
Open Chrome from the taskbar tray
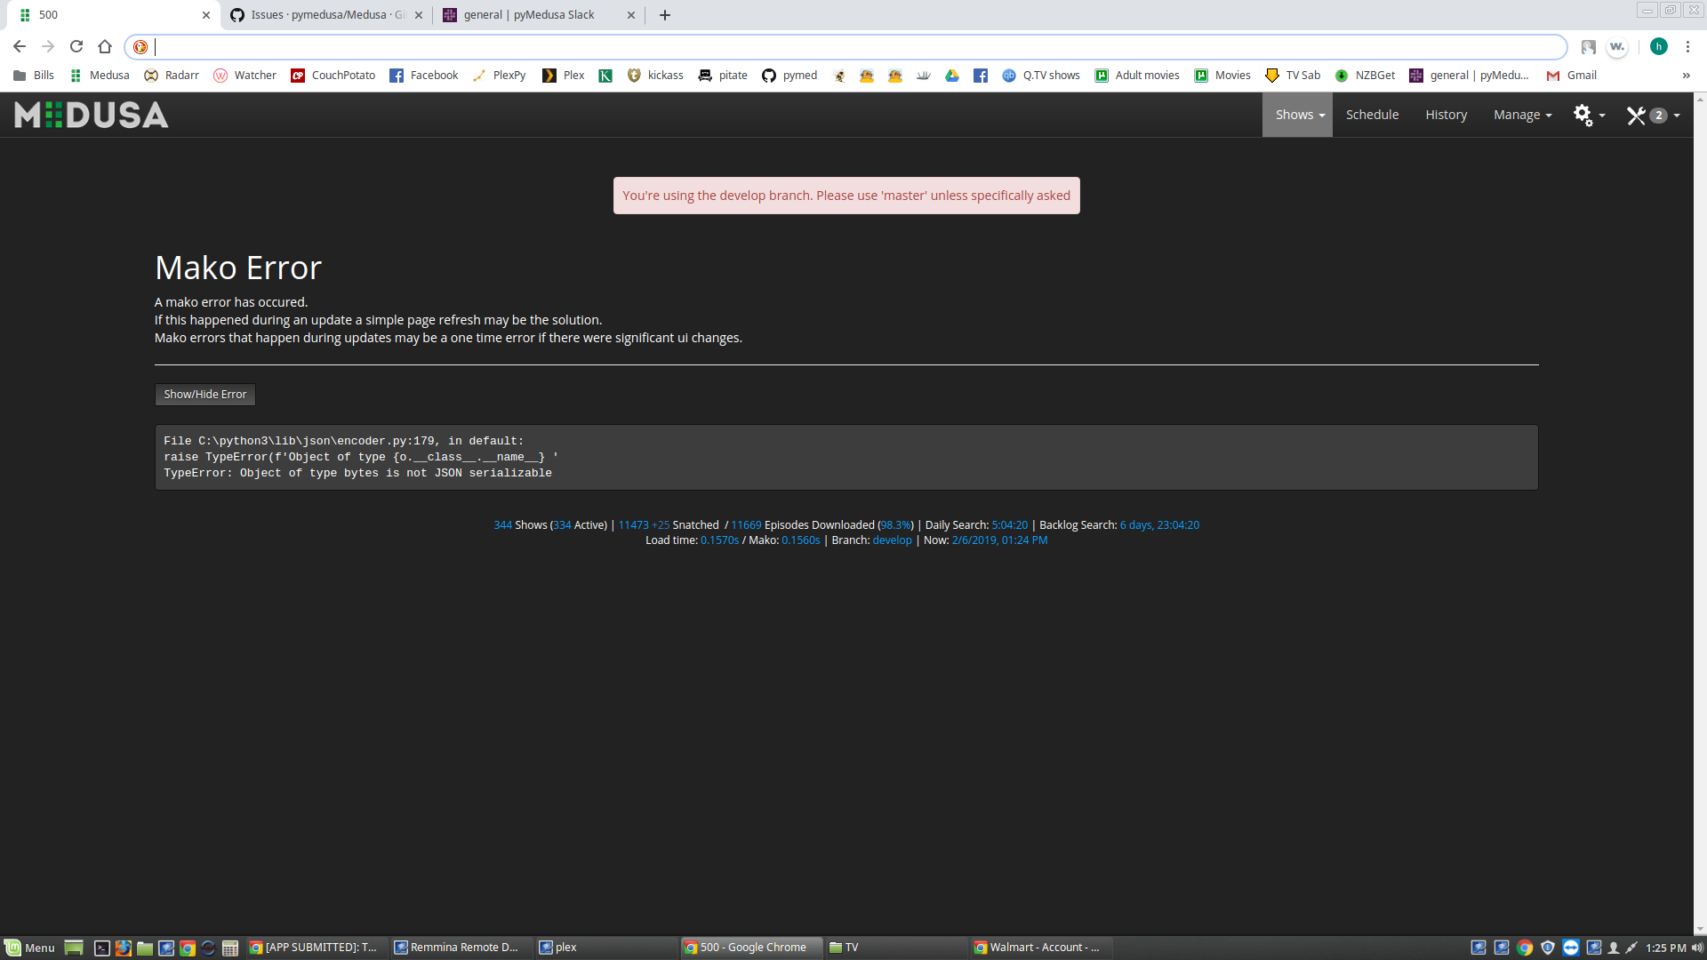click(x=1526, y=948)
